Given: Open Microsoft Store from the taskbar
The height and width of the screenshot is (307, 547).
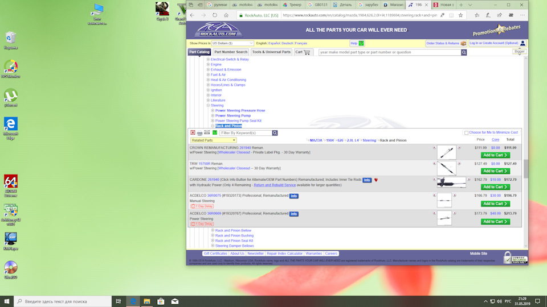Looking at the screenshot, I should click(161, 301).
